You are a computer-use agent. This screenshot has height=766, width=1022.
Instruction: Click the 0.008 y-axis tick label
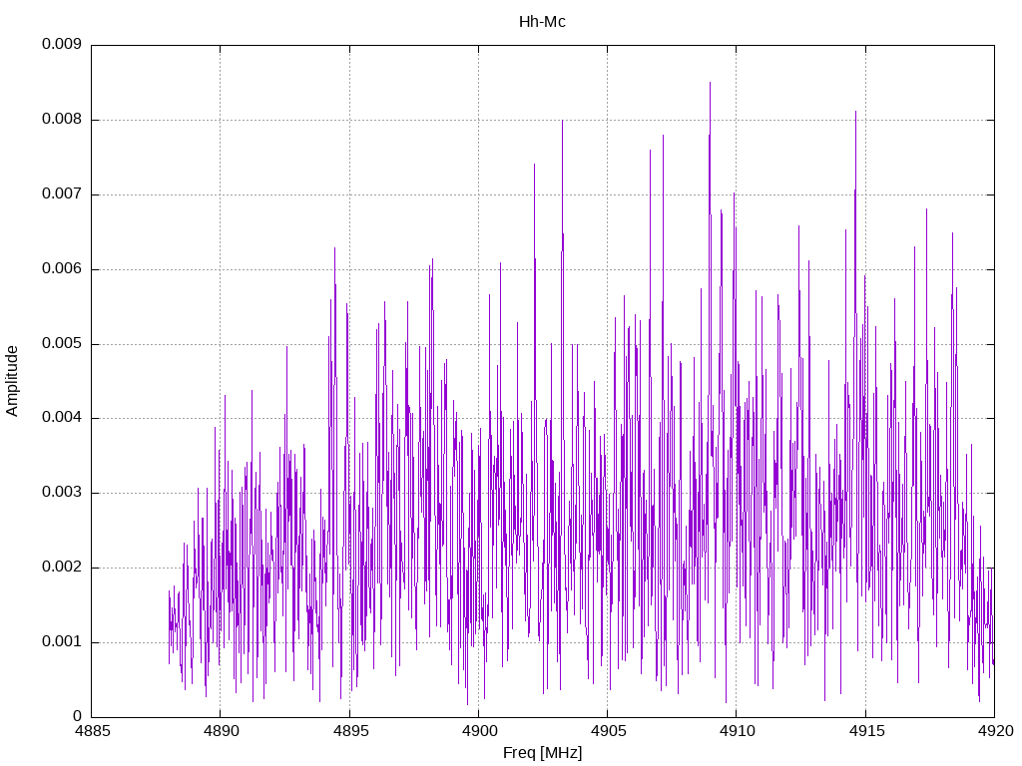(62, 120)
